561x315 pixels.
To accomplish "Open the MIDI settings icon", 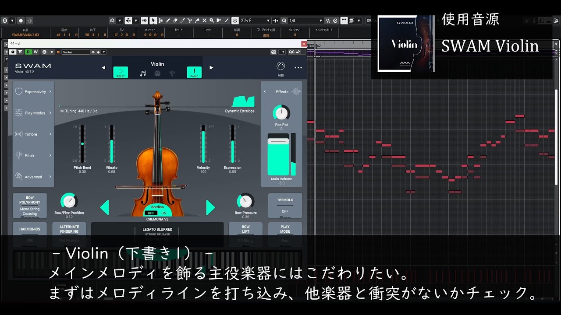I will [281, 66].
